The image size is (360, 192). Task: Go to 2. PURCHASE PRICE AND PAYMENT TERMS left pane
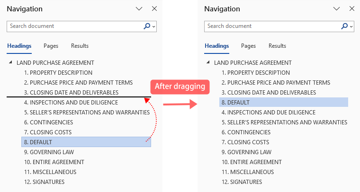tap(78, 82)
